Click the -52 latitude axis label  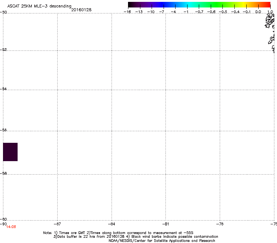(3, 50)
